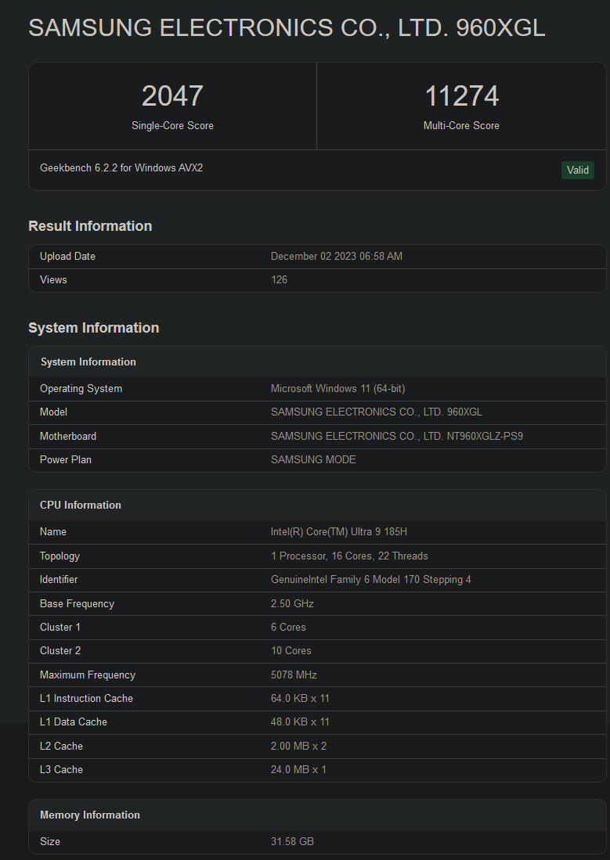Select Intel(R) Core(TM) Ultra 9 185H
This screenshot has height=860, width=610.
pos(339,531)
